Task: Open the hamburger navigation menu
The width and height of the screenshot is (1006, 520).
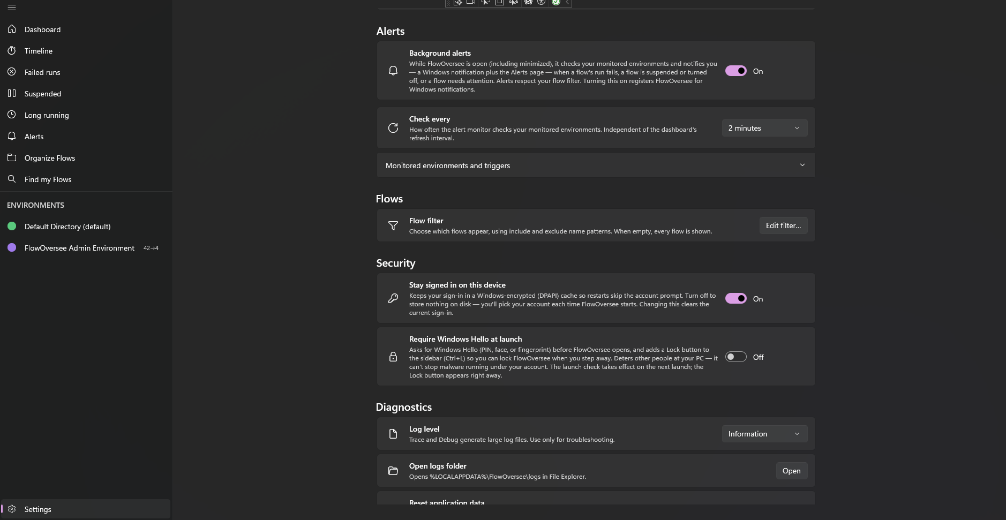Action: click(x=12, y=7)
